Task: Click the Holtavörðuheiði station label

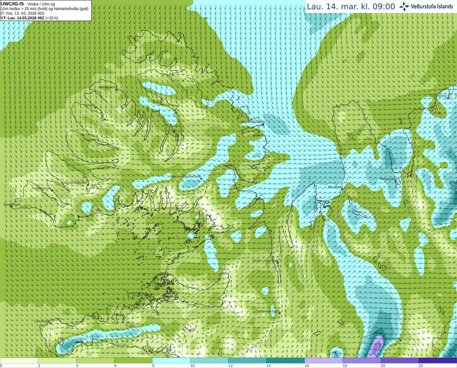Action: 268,311
